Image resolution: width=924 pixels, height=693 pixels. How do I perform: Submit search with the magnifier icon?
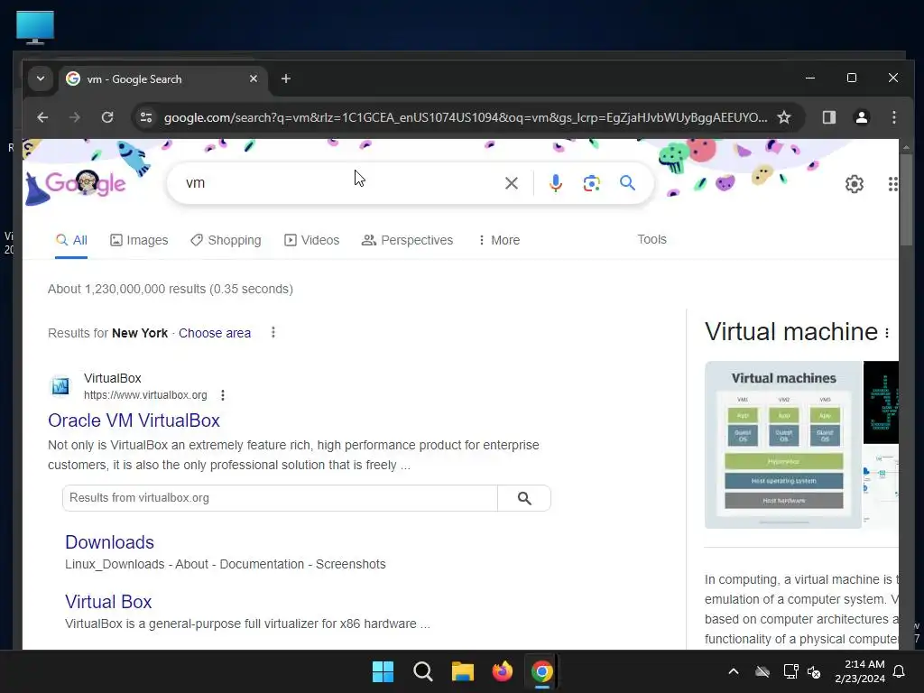(x=628, y=182)
